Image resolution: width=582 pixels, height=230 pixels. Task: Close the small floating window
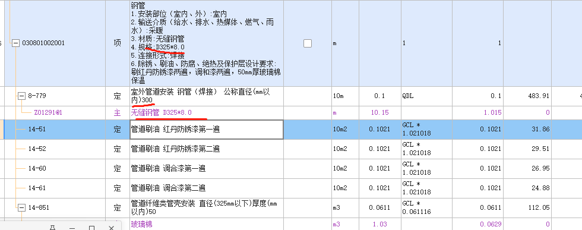(x=111, y=228)
